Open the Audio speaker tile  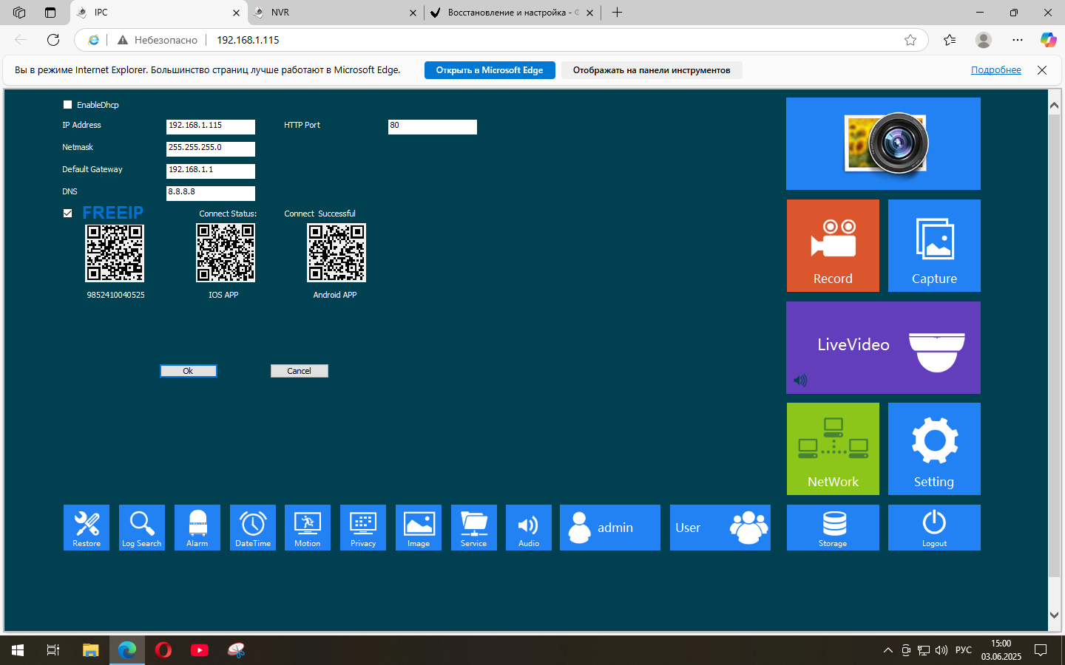pos(528,527)
